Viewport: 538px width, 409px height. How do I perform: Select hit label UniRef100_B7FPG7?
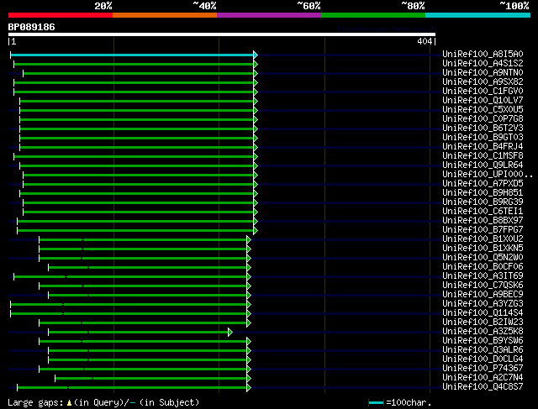[x=483, y=230]
